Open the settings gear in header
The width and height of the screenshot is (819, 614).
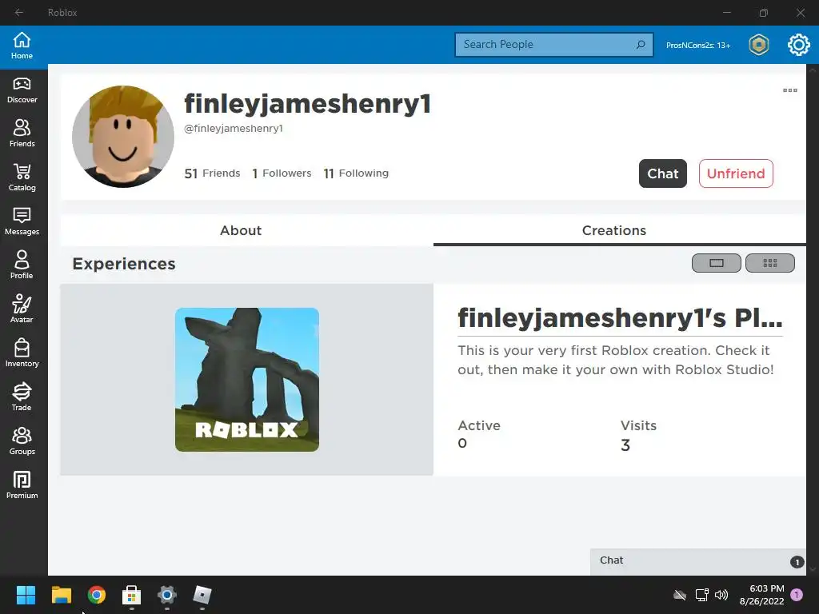coord(799,45)
